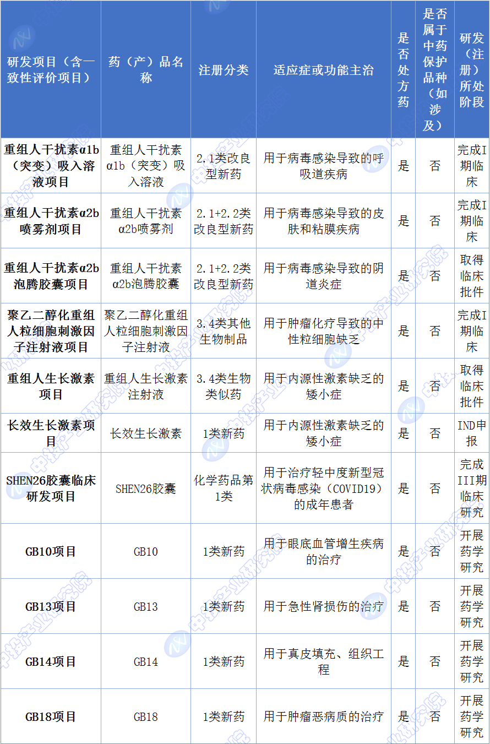Image resolution: width=490 pixels, height=744 pixels.
Task: Select the 重组人干扰素α1b（突变）吸入溶液项目 cell
Action: pos(51,166)
